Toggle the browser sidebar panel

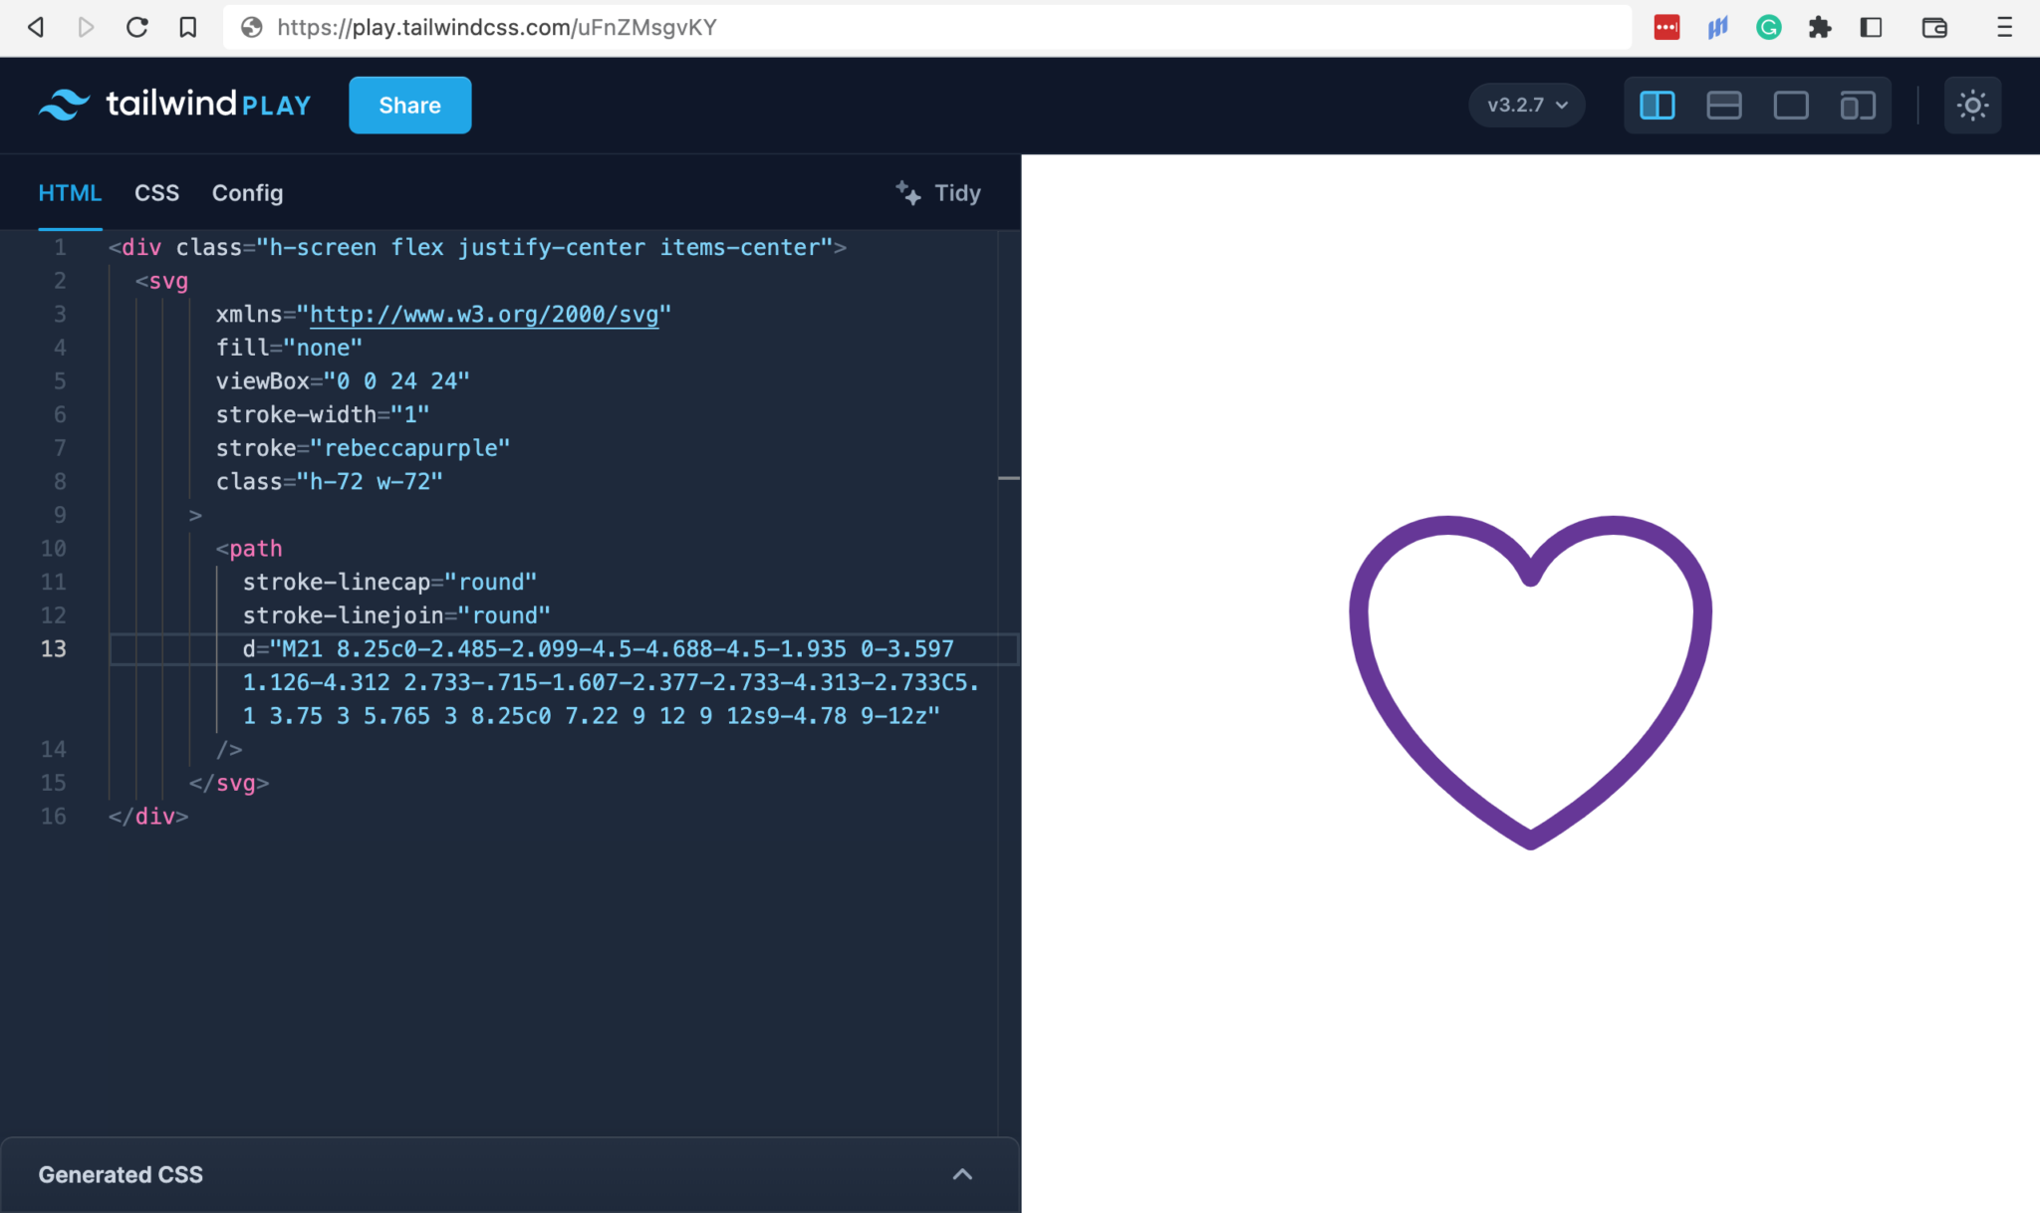click(x=1872, y=27)
